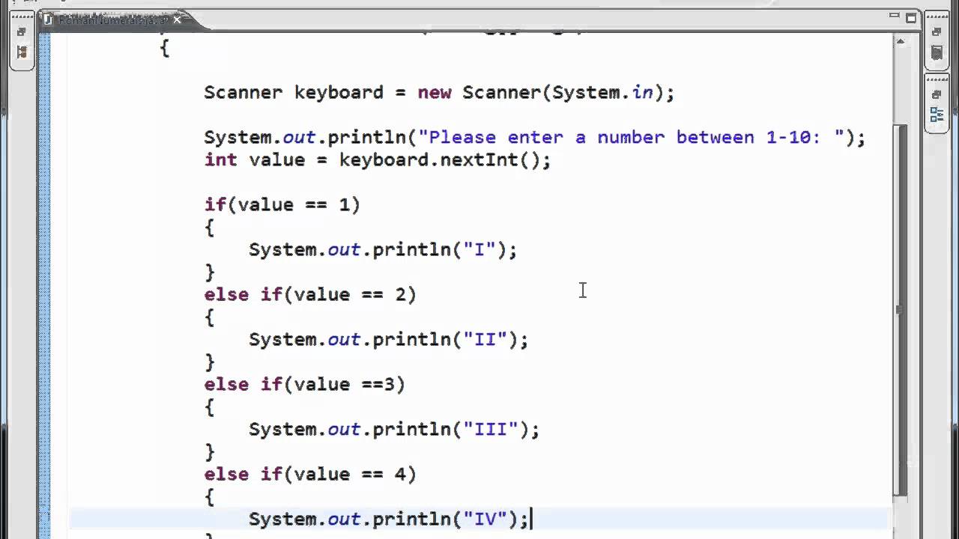The image size is (959, 539).
Task: Maximize the editor area
Action: [x=911, y=16]
